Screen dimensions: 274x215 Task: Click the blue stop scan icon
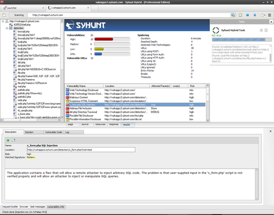click(247, 15)
